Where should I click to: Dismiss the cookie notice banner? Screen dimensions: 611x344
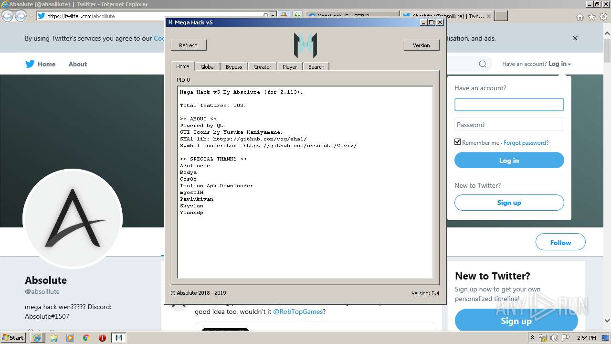click(x=575, y=38)
